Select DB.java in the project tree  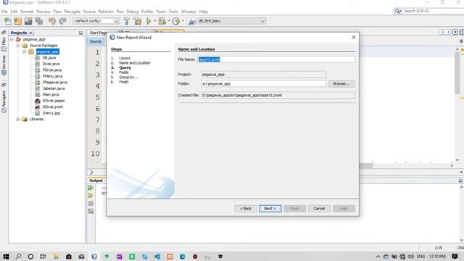pyautogui.click(x=49, y=58)
